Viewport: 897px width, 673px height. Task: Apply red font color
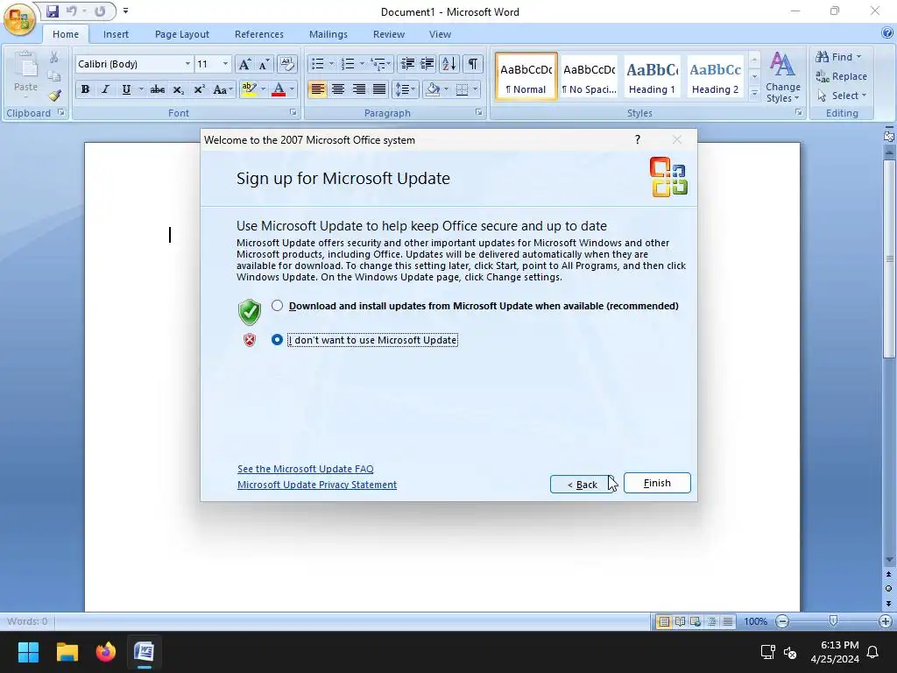pyautogui.click(x=279, y=89)
